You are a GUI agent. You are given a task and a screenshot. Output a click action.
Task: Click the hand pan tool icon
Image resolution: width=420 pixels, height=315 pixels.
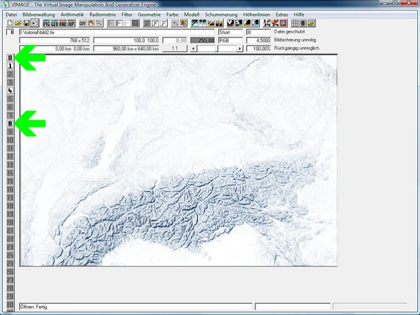pos(91,23)
